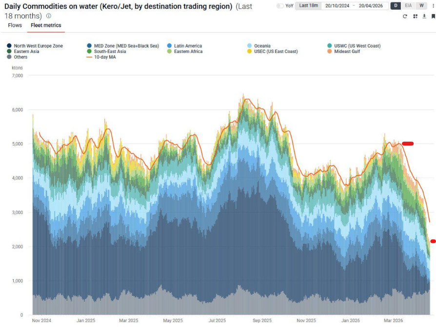Viewport: 436px width, 328px height.
Task: Click the USEC (US East Coast) legend item
Action: point(272,51)
